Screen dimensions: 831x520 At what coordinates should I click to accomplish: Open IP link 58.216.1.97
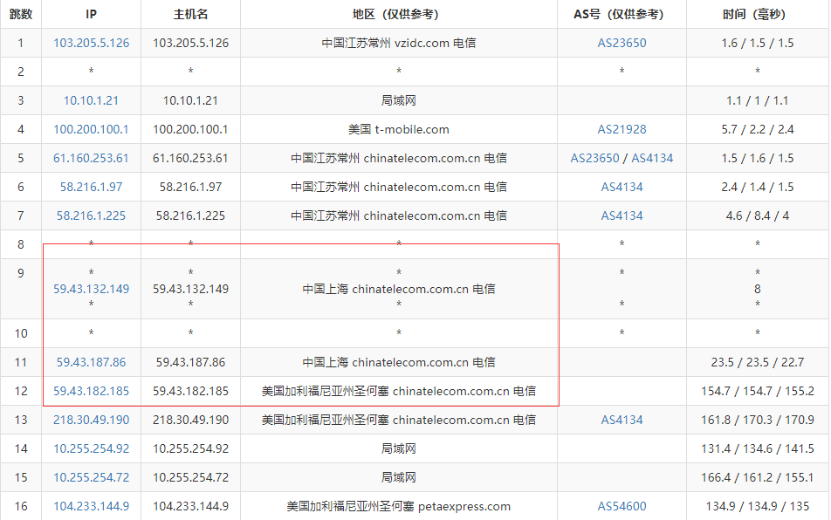(x=91, y=187)
